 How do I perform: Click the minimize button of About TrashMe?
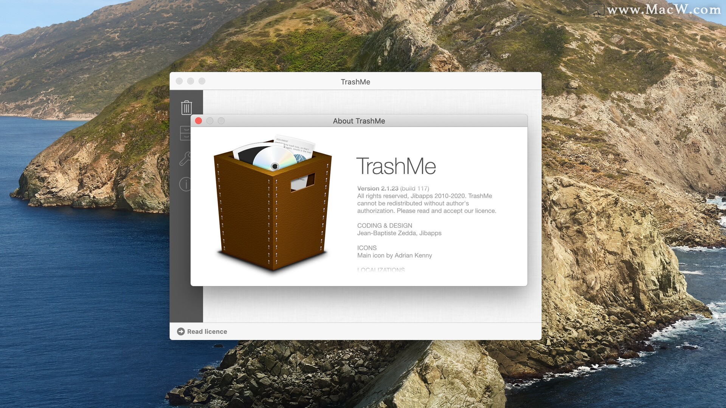tap(210, 121)
